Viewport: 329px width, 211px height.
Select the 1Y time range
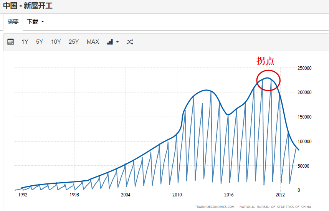point(25,42)
